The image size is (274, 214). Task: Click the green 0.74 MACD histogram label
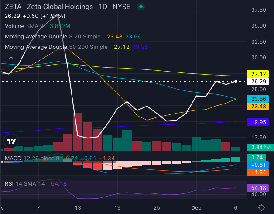click(257, 157)
